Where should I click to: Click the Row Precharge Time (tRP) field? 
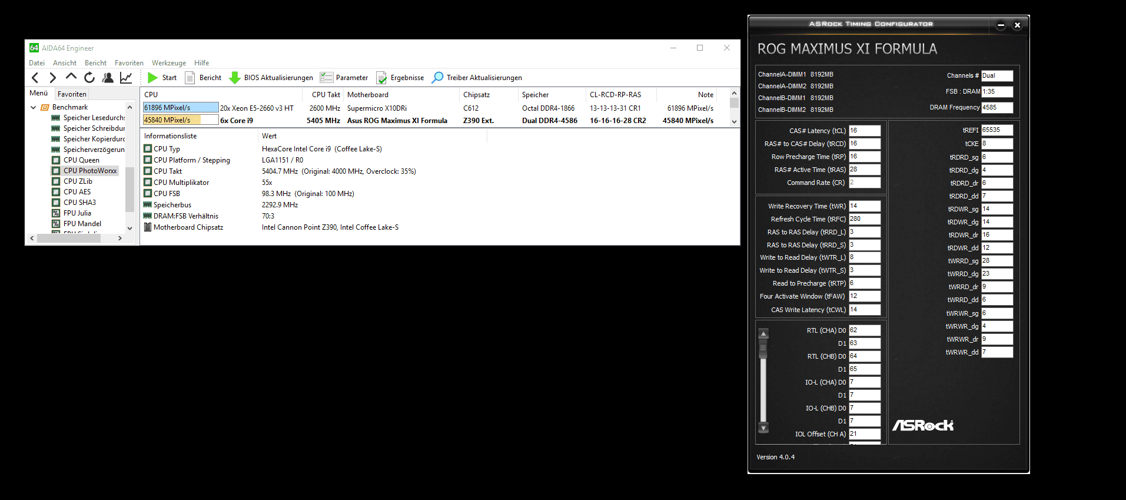pyautogui.click(x=865, y=157)
